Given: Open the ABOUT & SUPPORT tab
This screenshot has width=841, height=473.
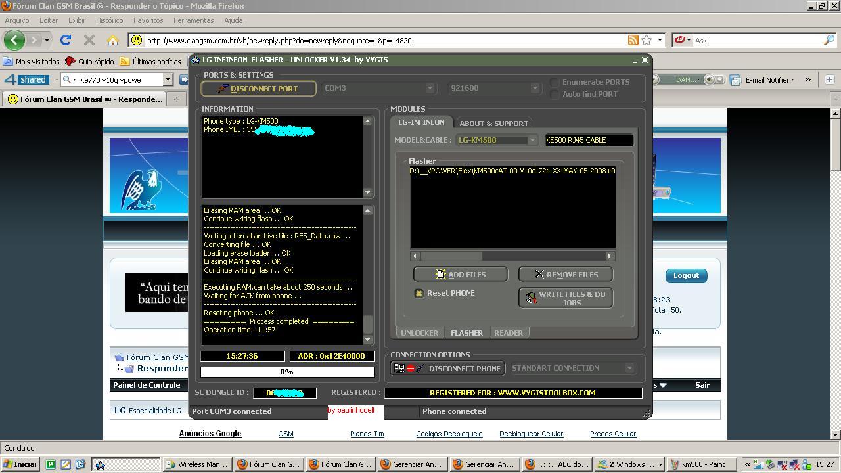Looking at the screenshot, I should coord(493,123).
